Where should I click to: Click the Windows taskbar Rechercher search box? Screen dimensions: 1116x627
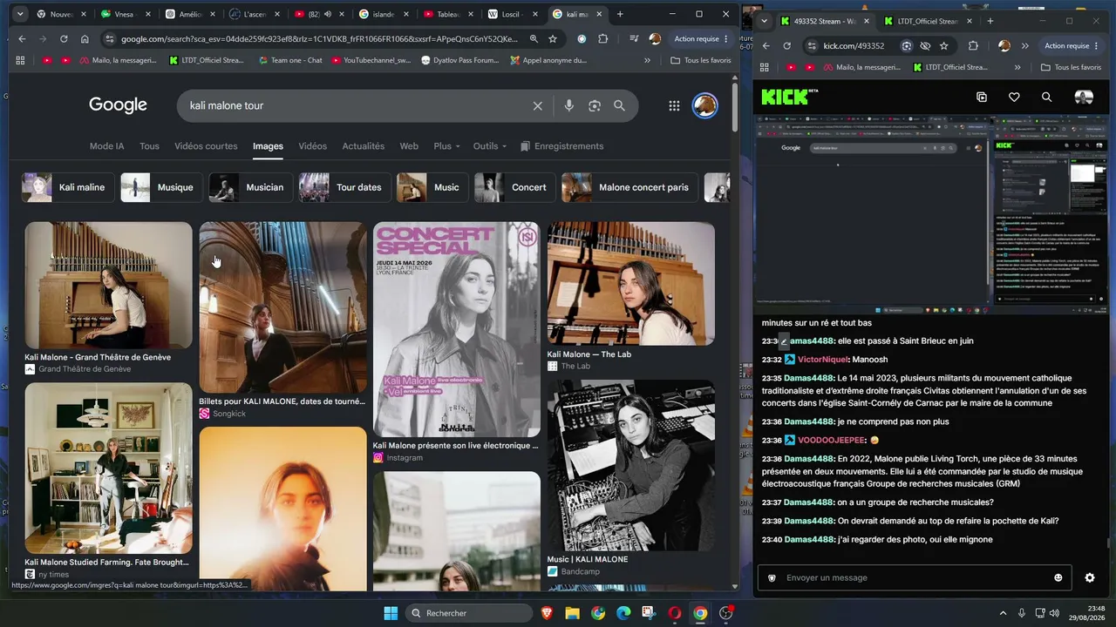(x=470, y=613)
